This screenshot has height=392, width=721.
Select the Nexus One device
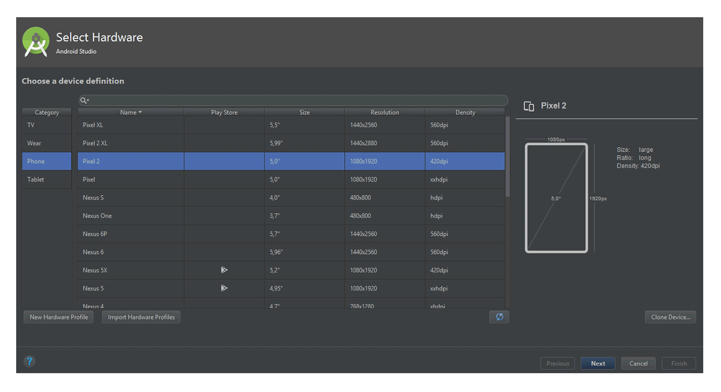pyautogui.click(x=291, y=216)
